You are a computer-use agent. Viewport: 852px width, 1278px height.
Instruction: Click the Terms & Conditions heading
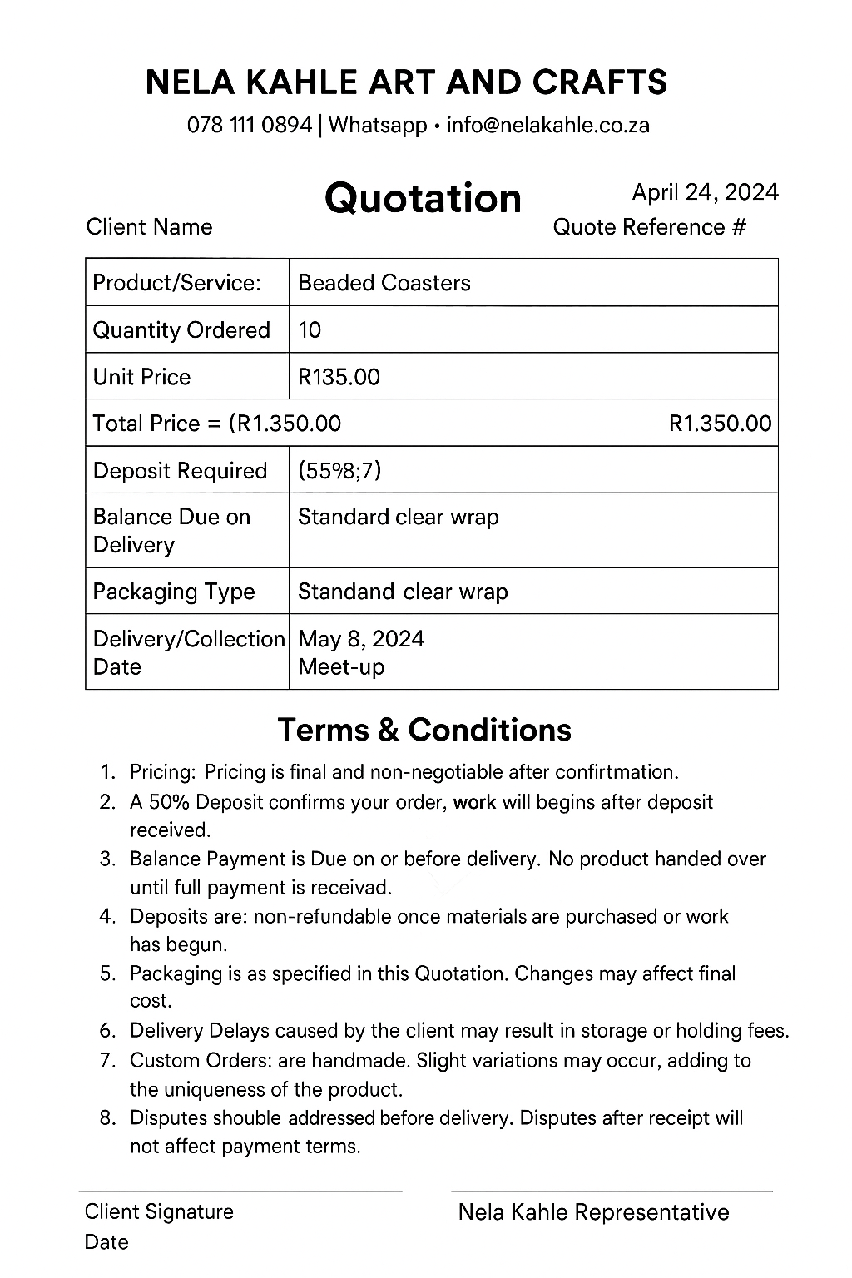pyautogui.click(x=424, y=730)
